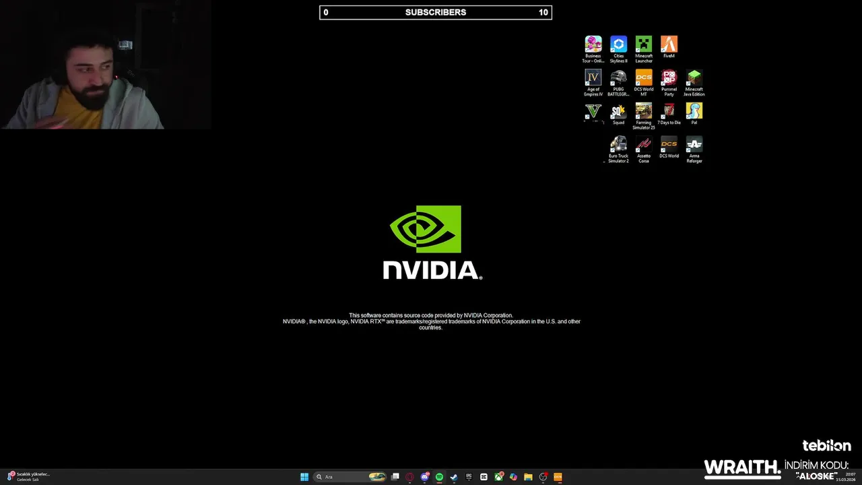Open Copilot from the taskbar

click(x=513, y=477)
